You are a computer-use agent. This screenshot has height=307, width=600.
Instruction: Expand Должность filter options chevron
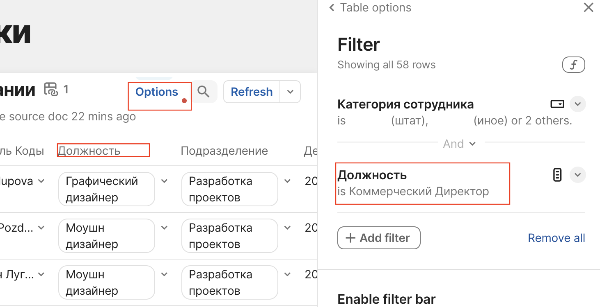577,175
